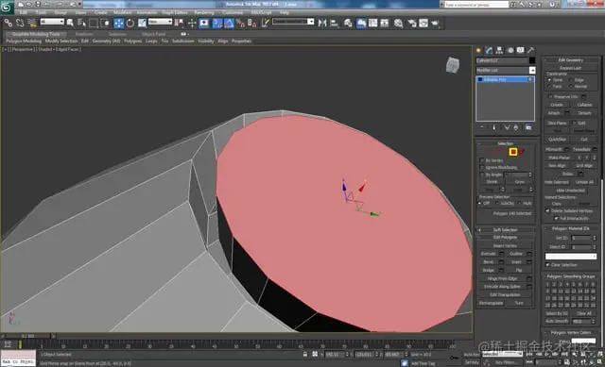Open the Customize menu
The height and width of the screenshot is (367, 605).
pyautogui.click(x=233, y=12)
